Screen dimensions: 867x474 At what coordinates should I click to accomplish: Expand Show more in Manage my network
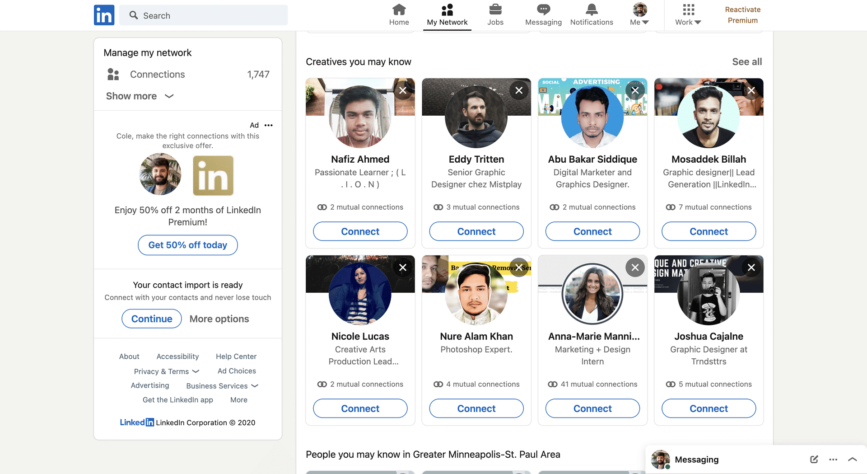(x=140, y=96)
